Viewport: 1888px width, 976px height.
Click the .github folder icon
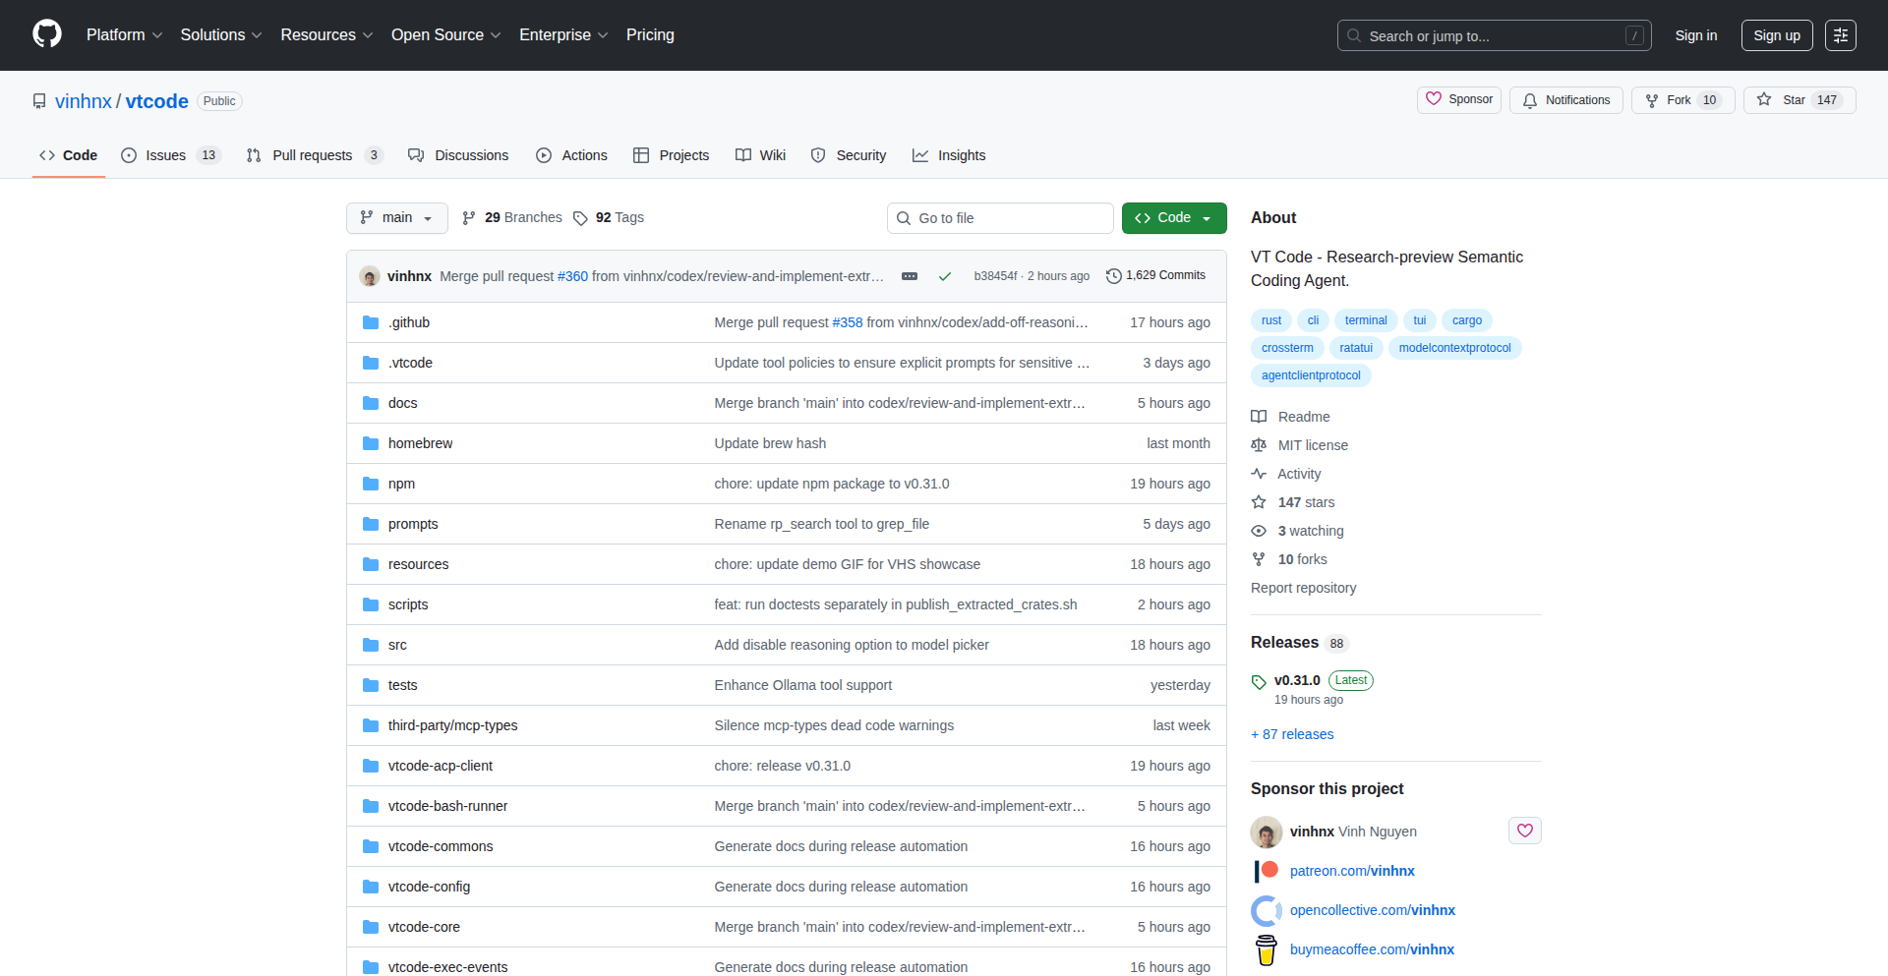[x=371, y=322]
